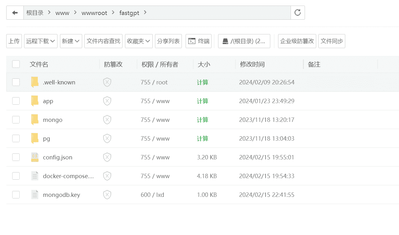Toggle tamper-proof shield for config.json

pyautogui.click(x=107, y=157)
